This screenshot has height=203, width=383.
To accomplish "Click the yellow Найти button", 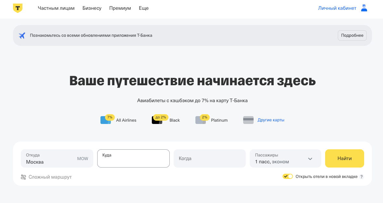I will pyautogui.click(x=344, y=158).
